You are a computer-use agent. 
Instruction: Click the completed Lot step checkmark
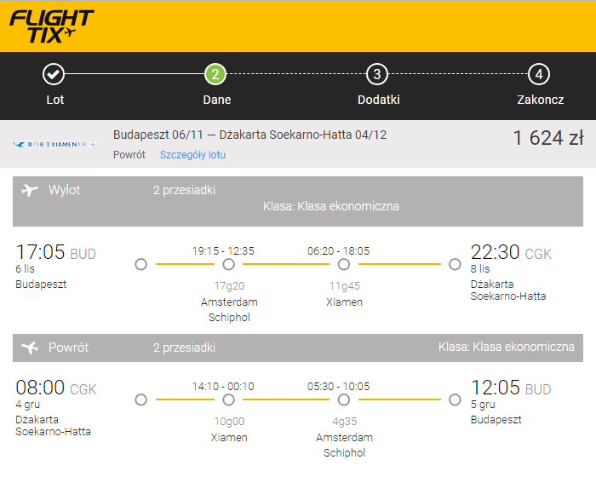click(53, 74)
